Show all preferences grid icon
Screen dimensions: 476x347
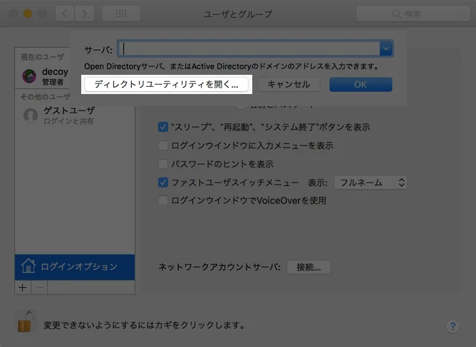point(121,14)
